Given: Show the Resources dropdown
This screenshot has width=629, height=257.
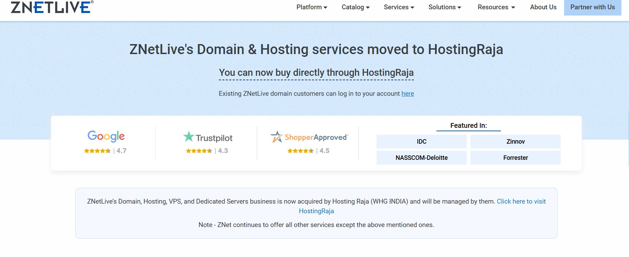Looking at the screenshot, I should [x=496, y=7].
